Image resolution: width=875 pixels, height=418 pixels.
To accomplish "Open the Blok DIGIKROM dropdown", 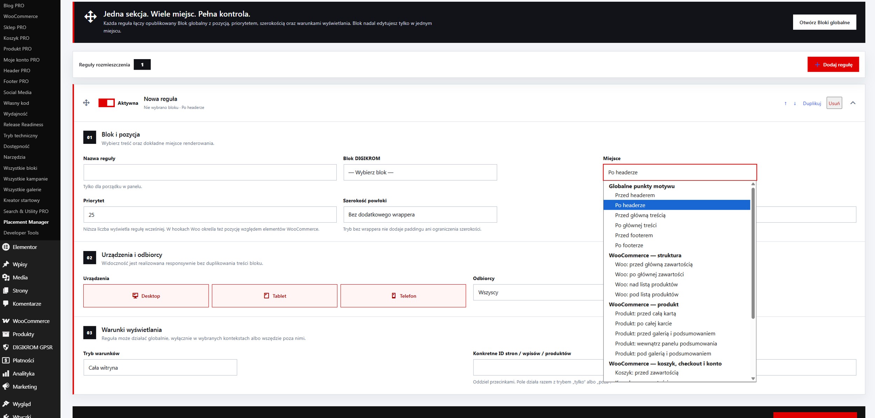I will coord(420,172).
